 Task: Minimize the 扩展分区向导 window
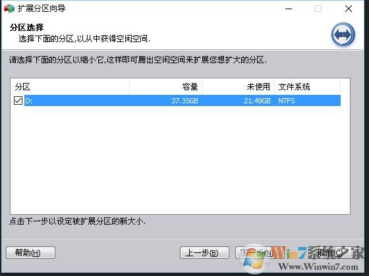pos(289,9)
